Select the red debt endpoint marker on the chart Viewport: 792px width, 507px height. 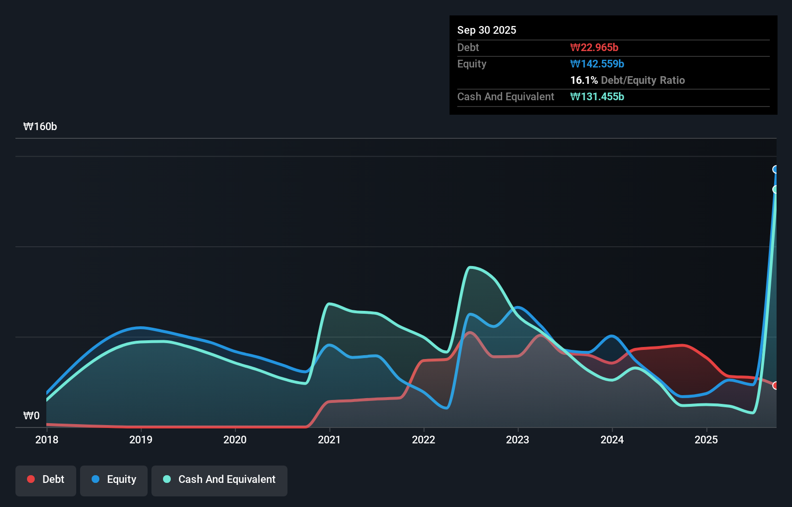(776, 386)
